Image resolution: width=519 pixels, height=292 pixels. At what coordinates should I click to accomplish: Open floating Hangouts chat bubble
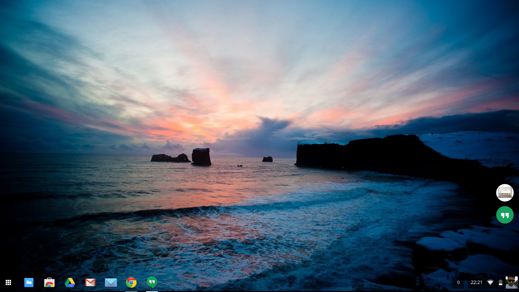[505, 215]
